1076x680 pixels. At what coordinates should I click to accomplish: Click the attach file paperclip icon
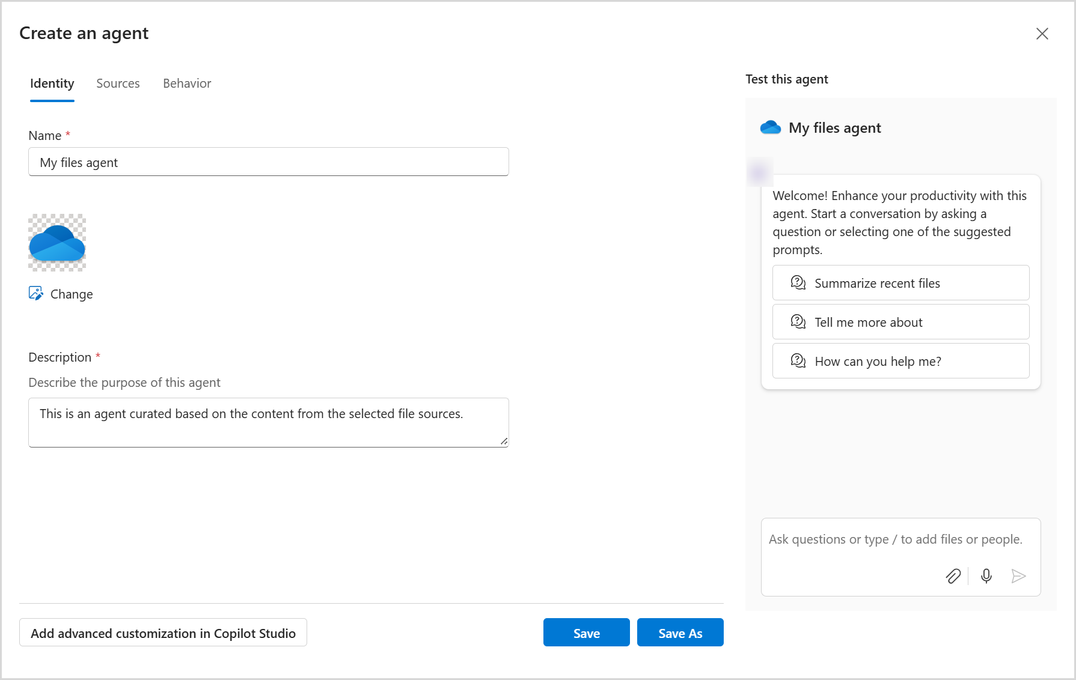coord(953,576)
